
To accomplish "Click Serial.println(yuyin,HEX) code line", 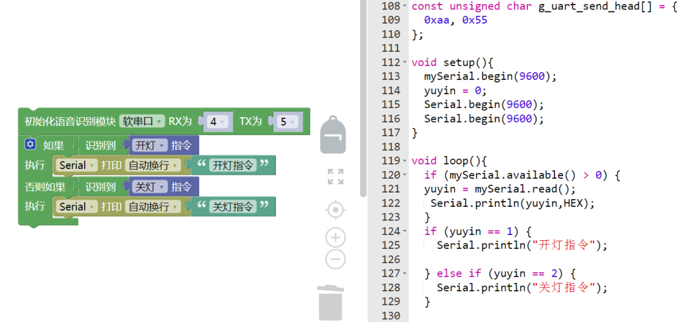I will (513, 203).
